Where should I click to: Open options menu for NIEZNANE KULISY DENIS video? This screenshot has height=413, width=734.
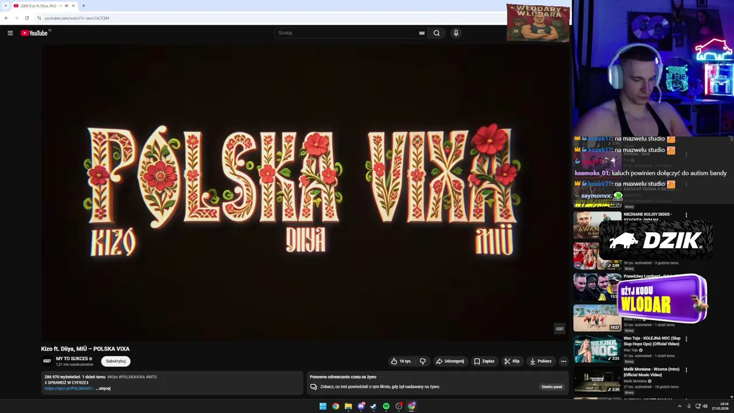tap(686, 215)
